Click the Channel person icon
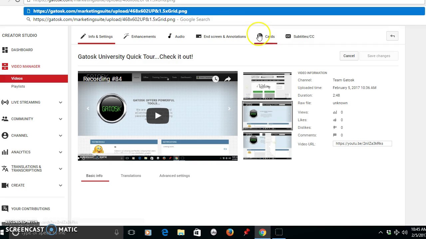The image size is (426, 239). point(5,135)
